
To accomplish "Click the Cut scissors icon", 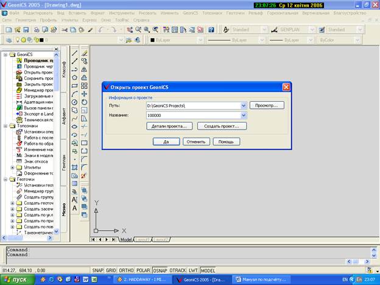I will (x=65, y=30).
